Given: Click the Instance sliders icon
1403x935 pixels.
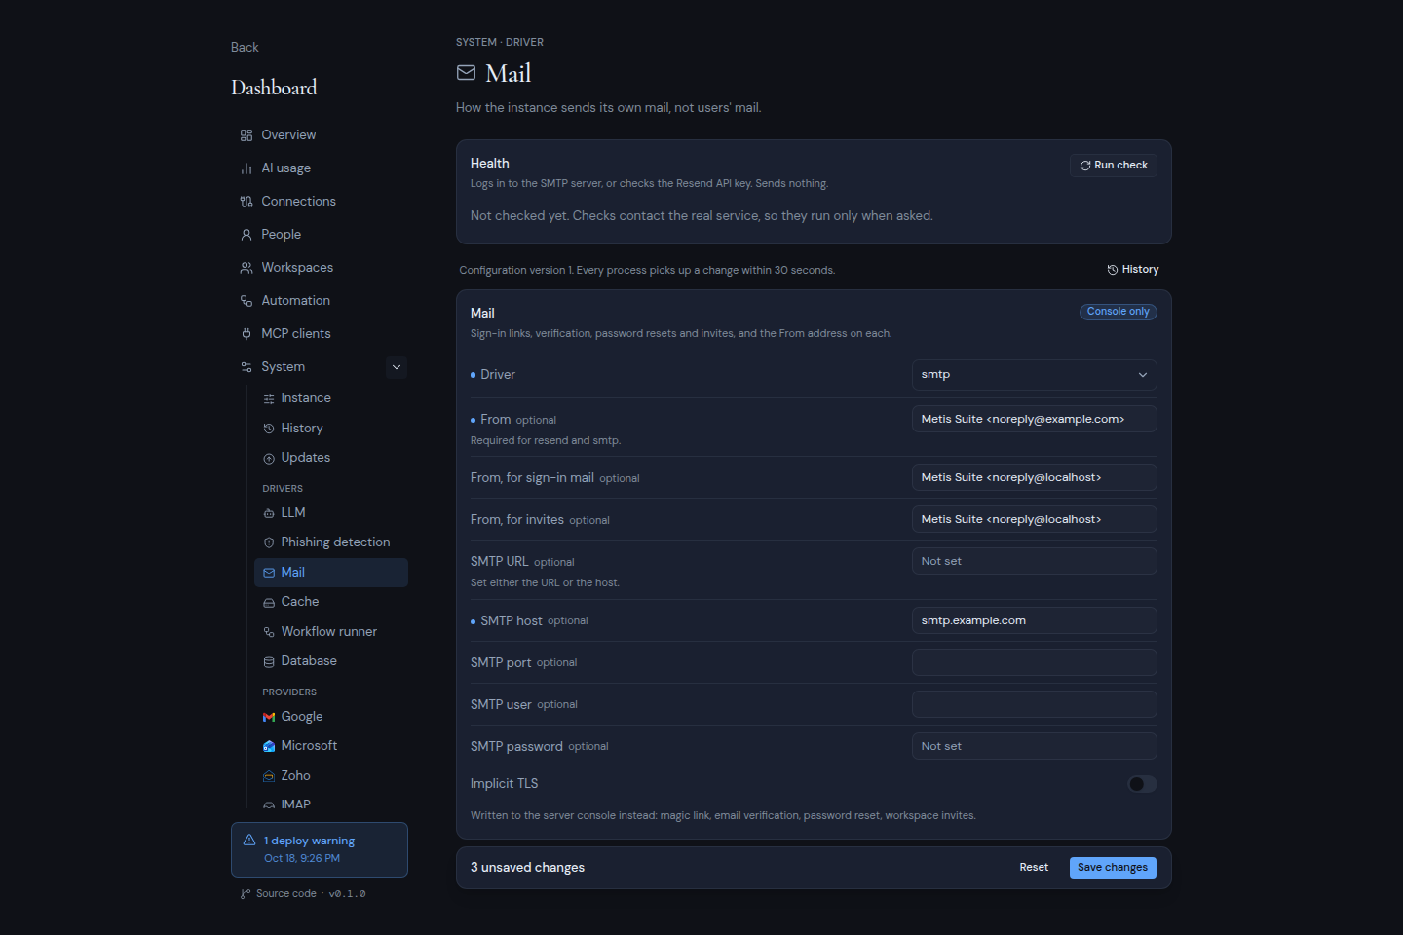Looking at the screenshot, I should (x=269, y=399).
